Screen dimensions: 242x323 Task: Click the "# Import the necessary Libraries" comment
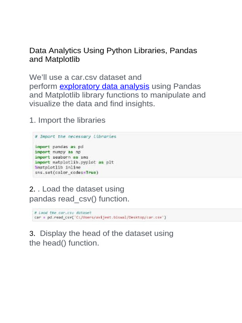pyautogui.click(x=76, y=137)
